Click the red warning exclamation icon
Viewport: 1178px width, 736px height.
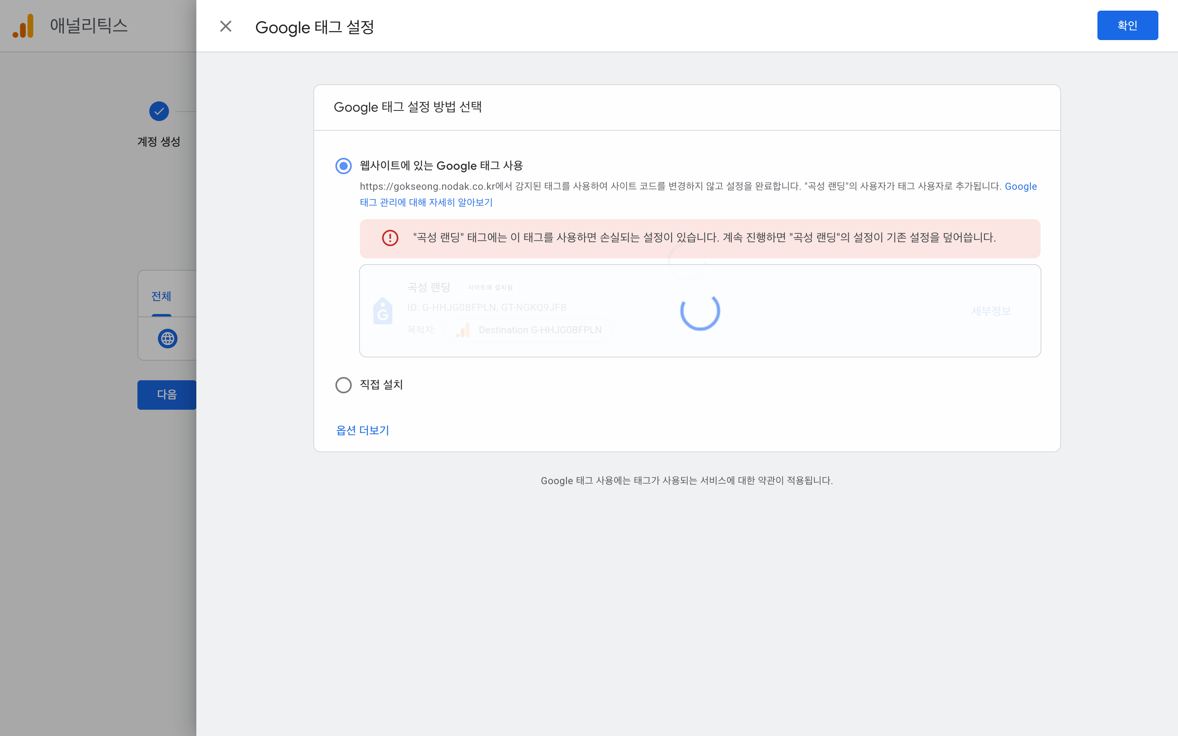[x=390, y=238]
